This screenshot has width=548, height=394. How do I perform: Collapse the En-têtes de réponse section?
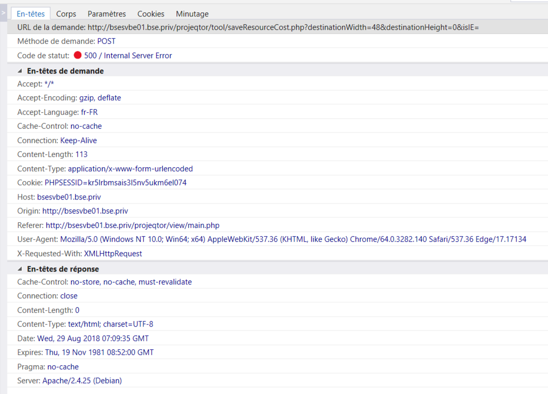tap(20, 269)
